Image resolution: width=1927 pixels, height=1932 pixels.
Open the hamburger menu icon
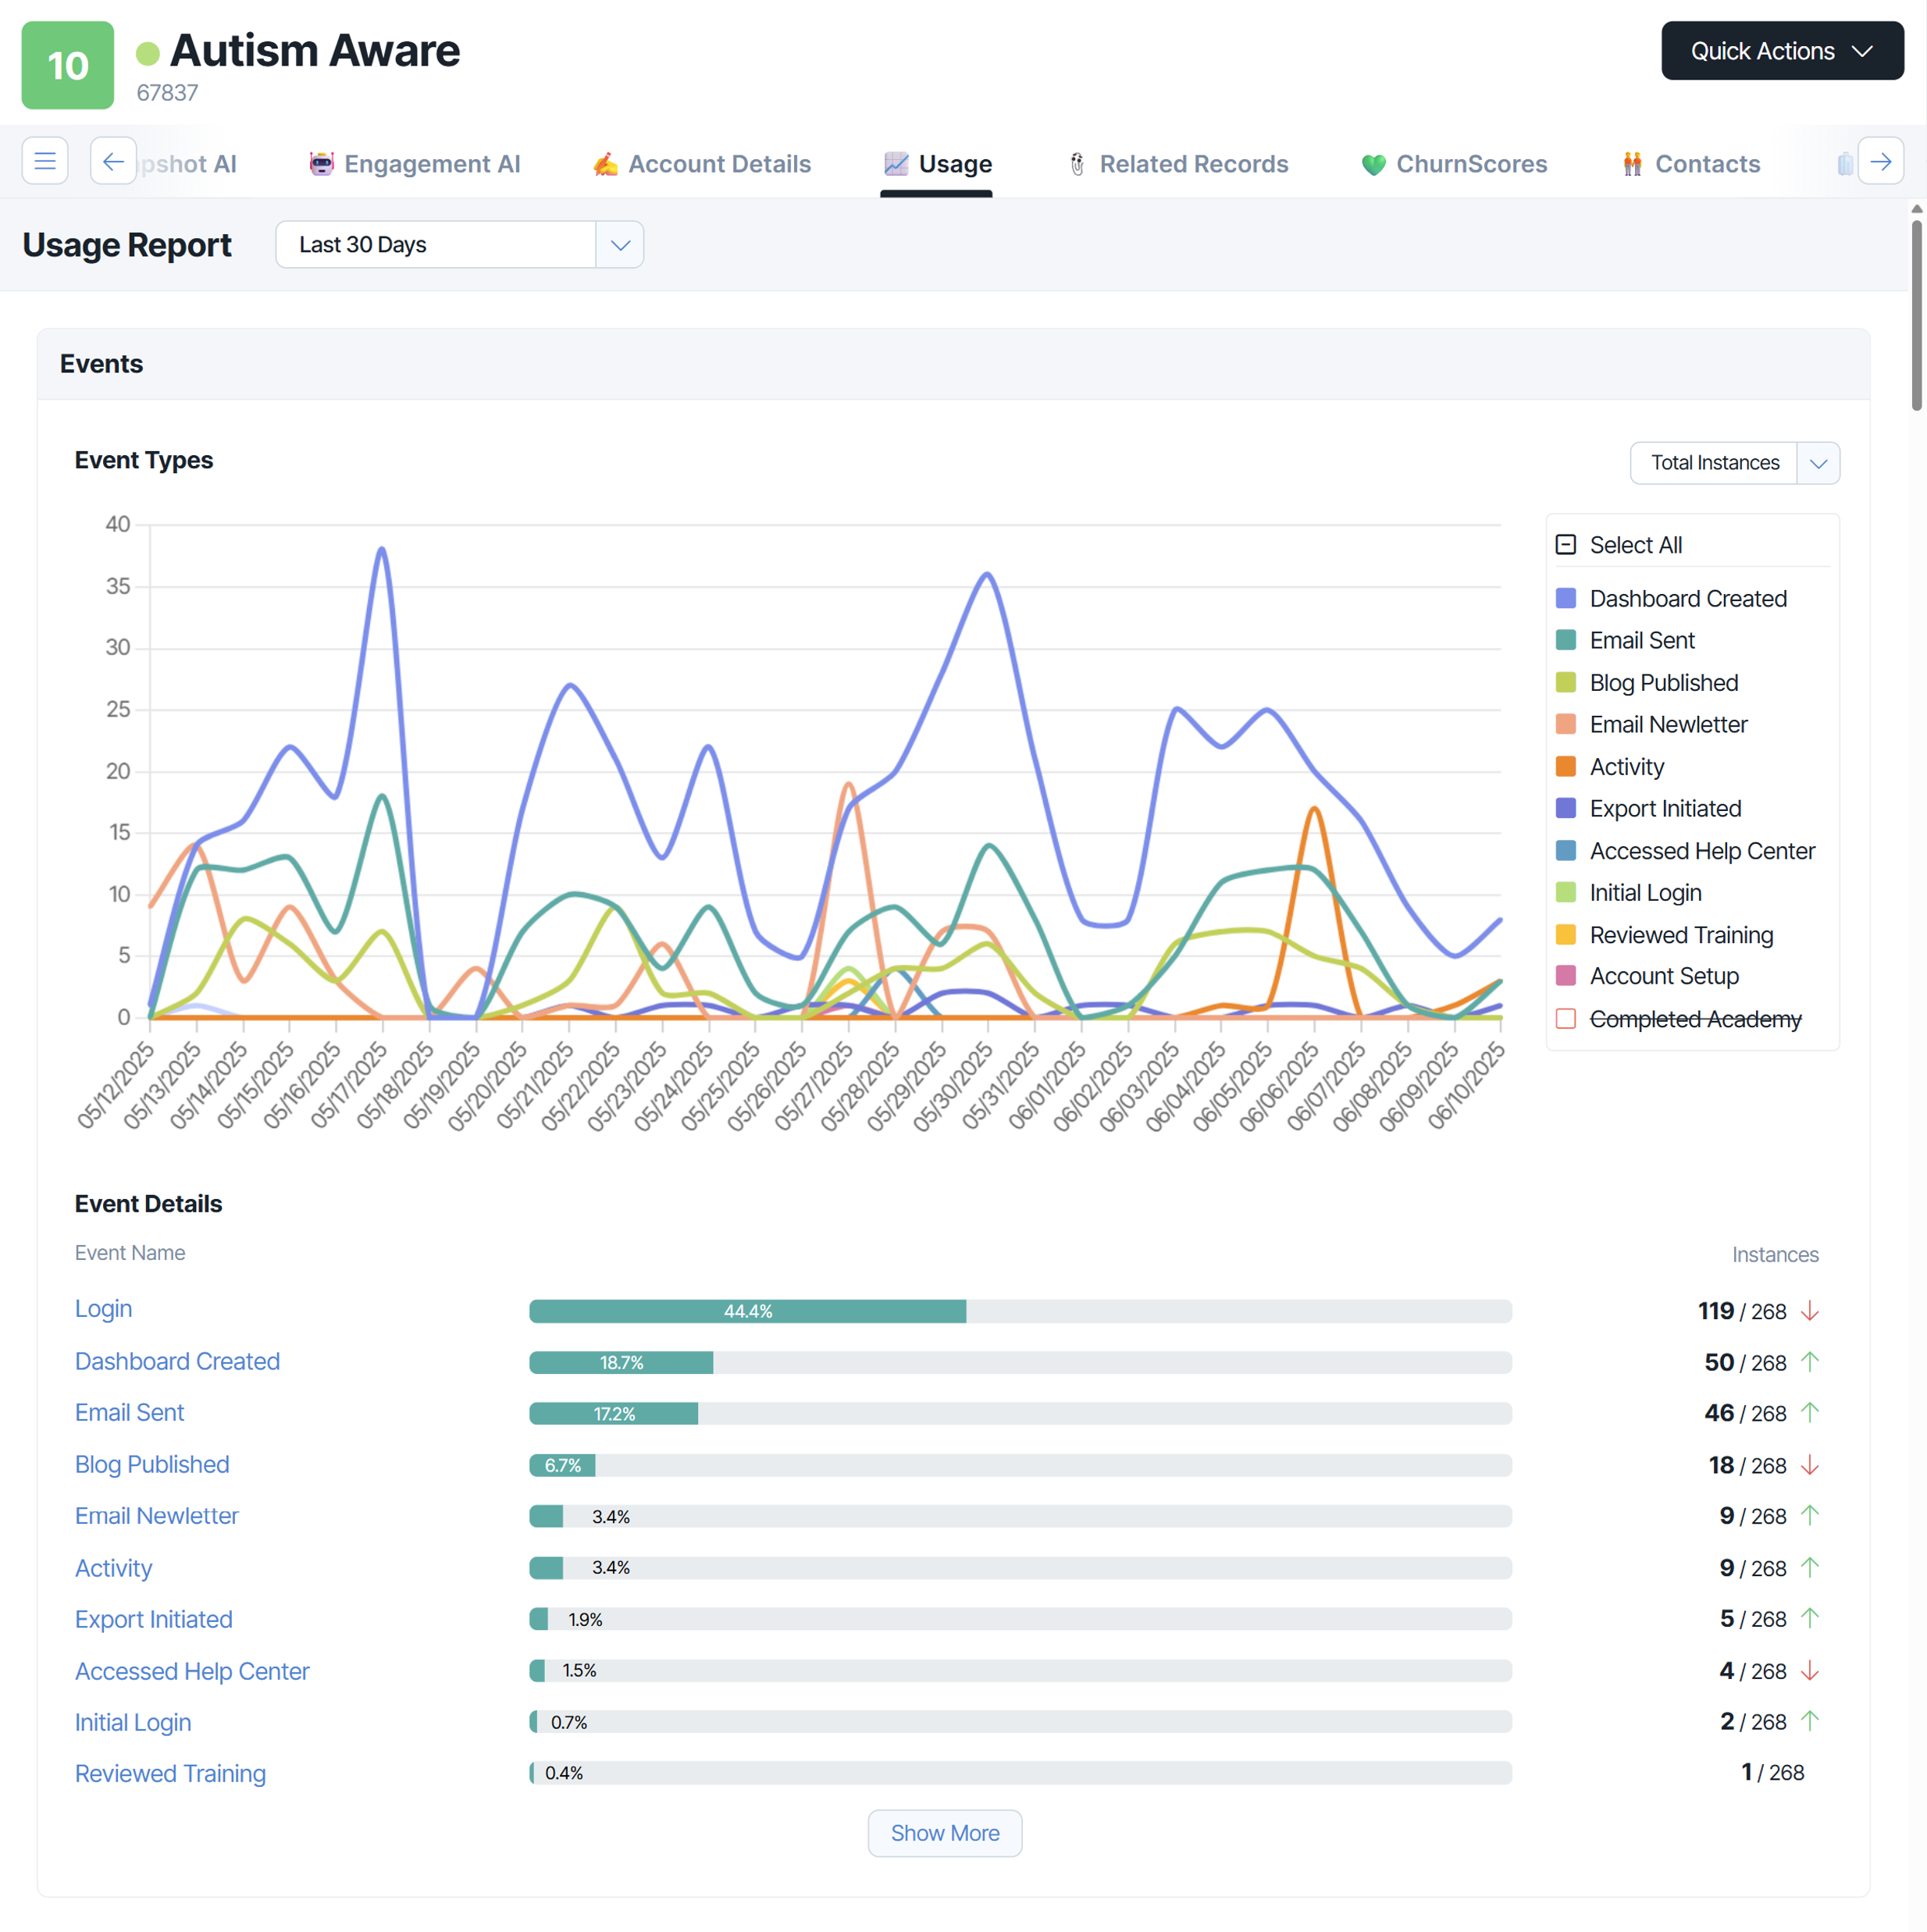pos(44,161)
